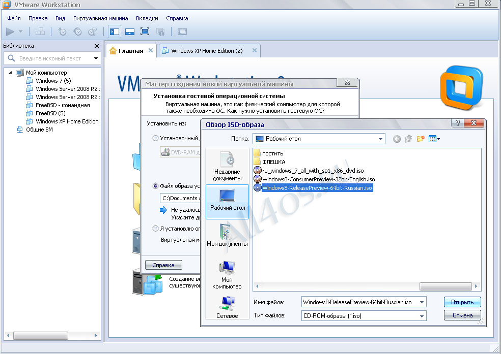Click the Power On play toolbar icon
Image resolution: width=501 pixels, height=354 pixels.
[x=10, y=31]
